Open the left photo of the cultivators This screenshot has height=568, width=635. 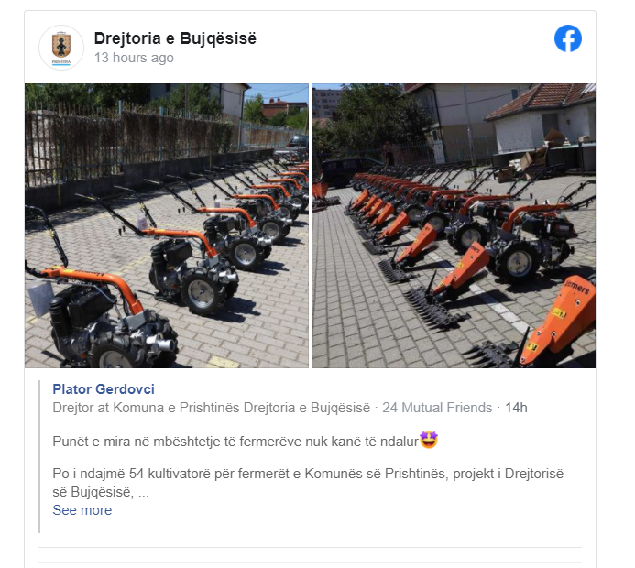point(167,225)
